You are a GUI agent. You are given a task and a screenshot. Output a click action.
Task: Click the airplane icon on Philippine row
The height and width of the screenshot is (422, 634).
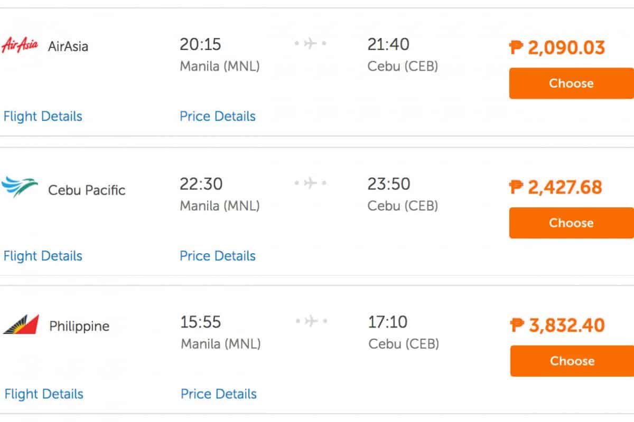(311, 321)
